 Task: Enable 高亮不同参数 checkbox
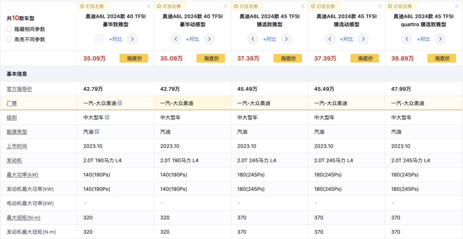(9, 39)
